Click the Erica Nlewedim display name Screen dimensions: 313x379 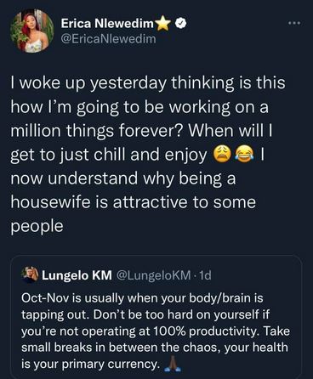[107, 24]
